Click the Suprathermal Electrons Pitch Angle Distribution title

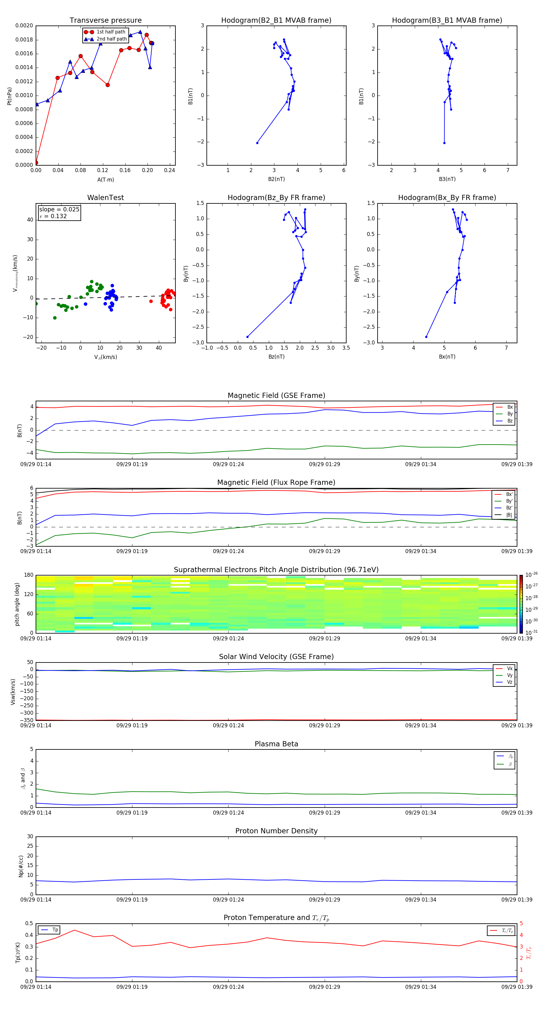click(x=276, y=570)
